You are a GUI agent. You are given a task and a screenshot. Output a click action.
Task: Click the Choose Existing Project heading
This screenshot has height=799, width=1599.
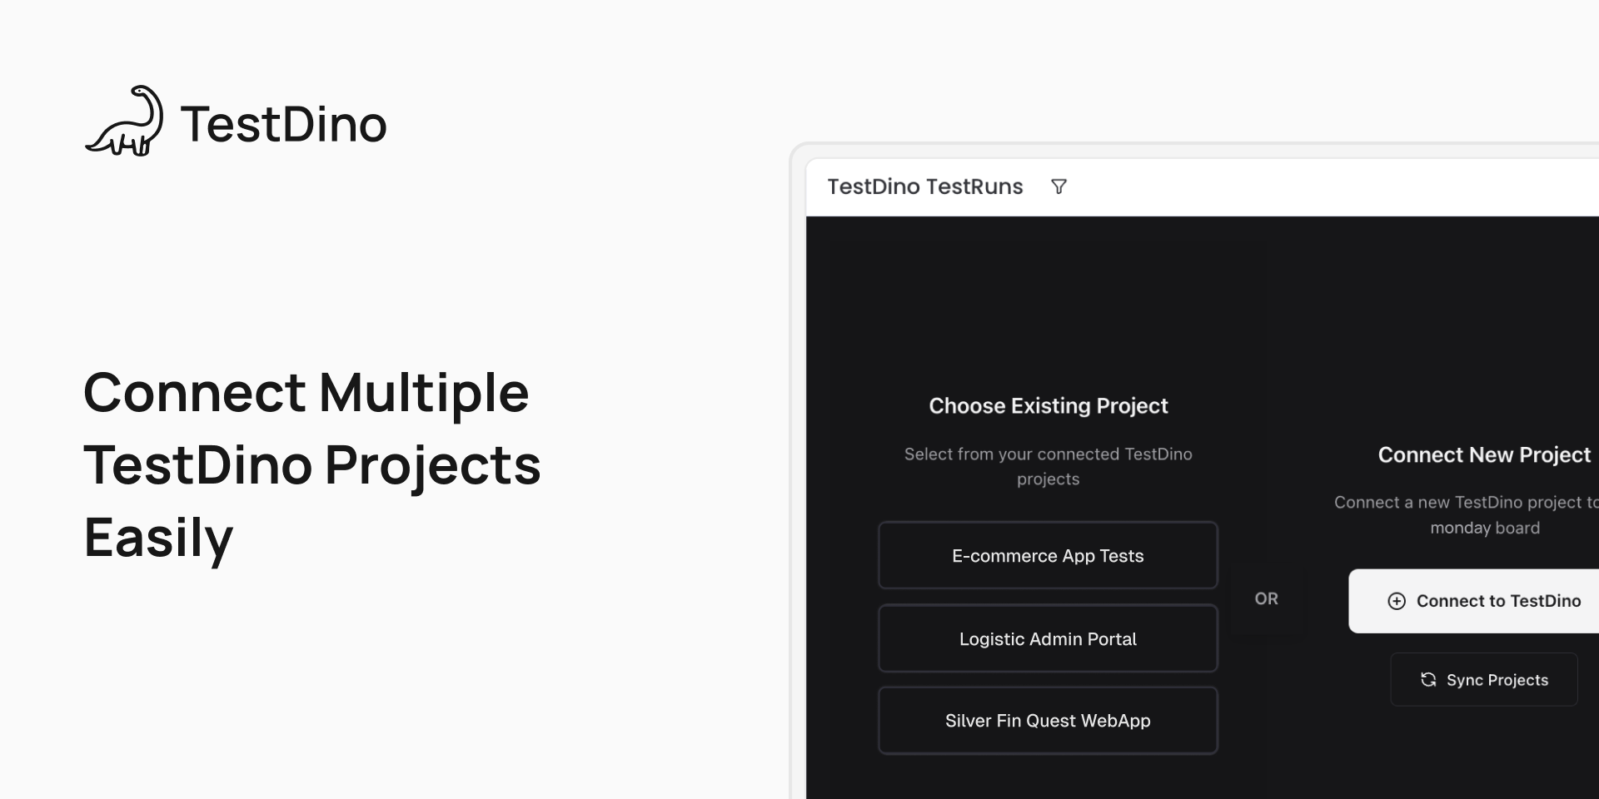(1048, 406)
